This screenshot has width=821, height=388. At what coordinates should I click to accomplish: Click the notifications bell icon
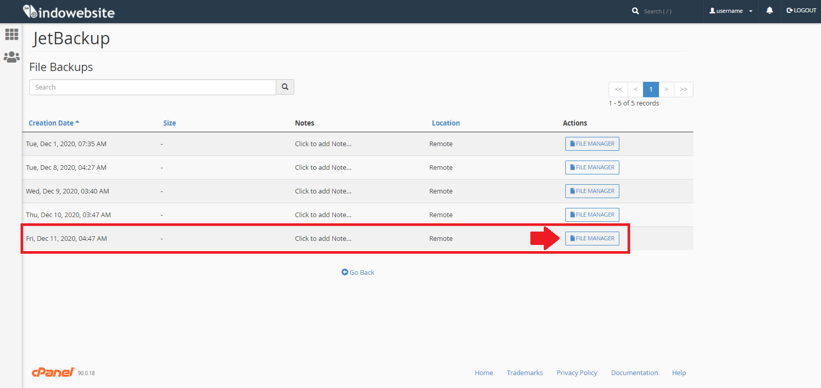pos(769,11)
